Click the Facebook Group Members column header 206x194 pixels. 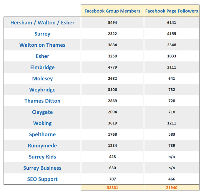(112, 11)
